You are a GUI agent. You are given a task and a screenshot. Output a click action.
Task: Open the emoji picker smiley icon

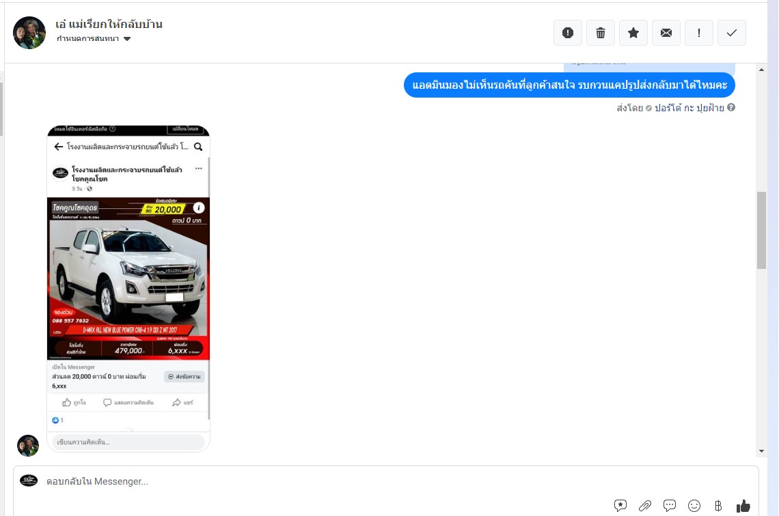pyautogui.click(x=694, y=506)
